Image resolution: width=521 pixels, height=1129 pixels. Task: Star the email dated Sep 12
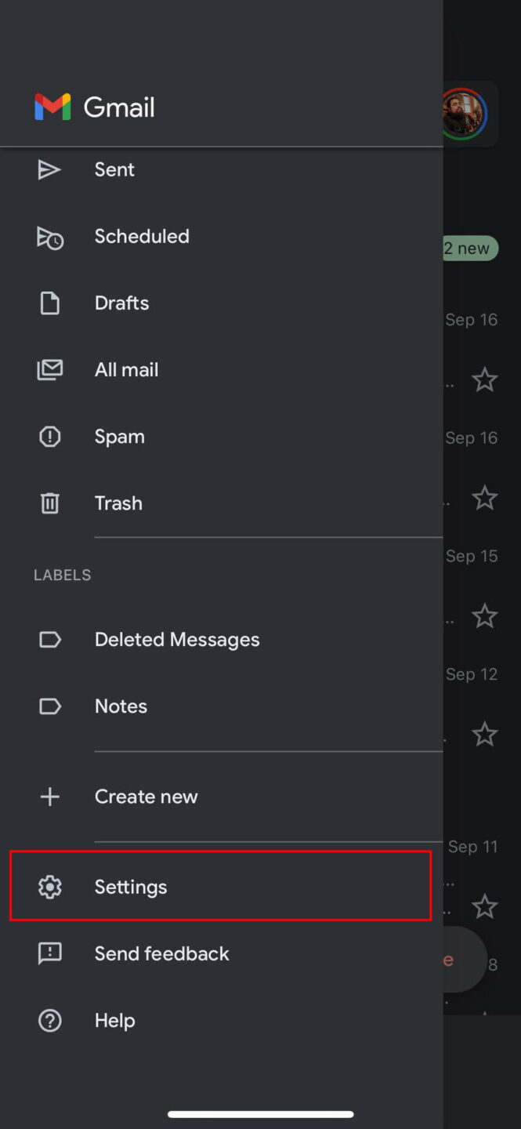(x=484, y=734)
